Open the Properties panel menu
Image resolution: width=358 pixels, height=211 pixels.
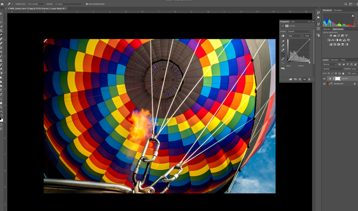click(x=313, y=22)
